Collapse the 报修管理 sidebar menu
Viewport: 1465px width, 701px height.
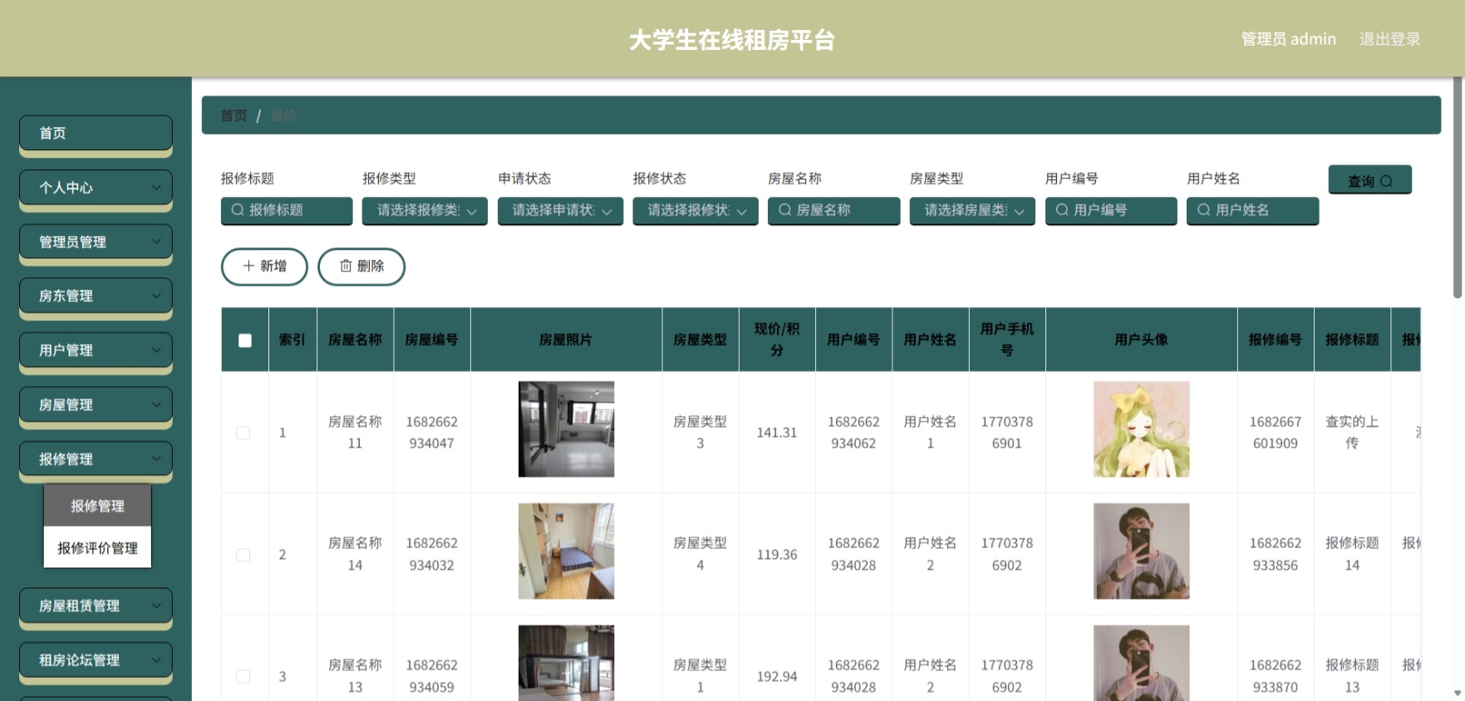(x=96, y=458)
